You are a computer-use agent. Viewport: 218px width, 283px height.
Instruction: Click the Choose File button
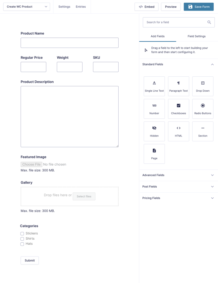pos(31,164)
